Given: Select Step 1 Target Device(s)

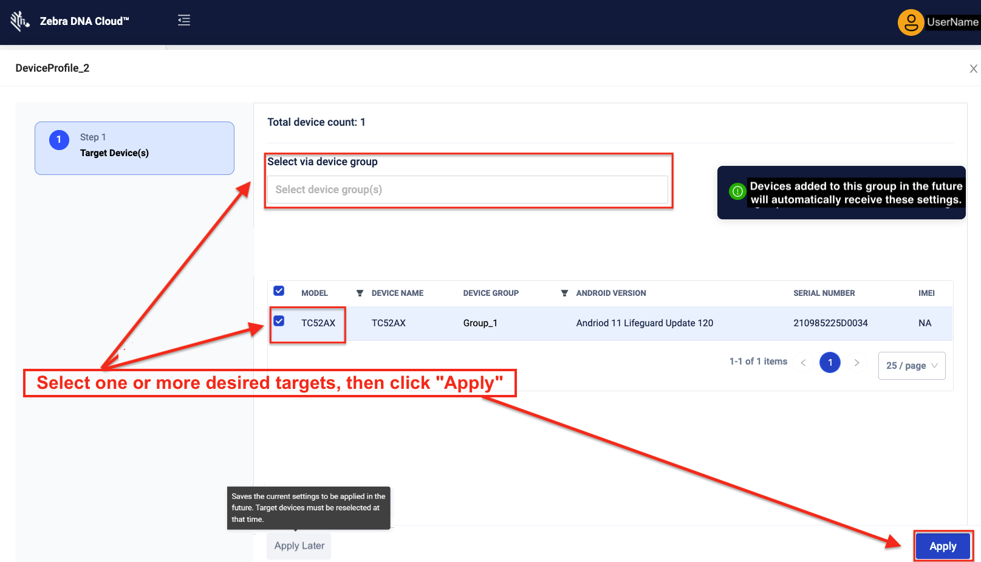Looking at the screenshot, I should [134, 148].
